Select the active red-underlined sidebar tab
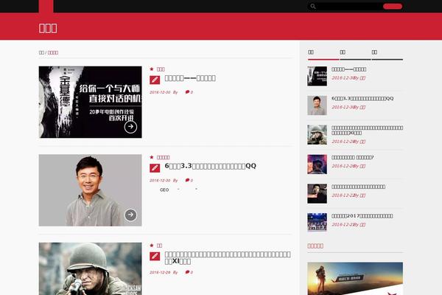The image size is (442, 295). click(x=323, y=54)
